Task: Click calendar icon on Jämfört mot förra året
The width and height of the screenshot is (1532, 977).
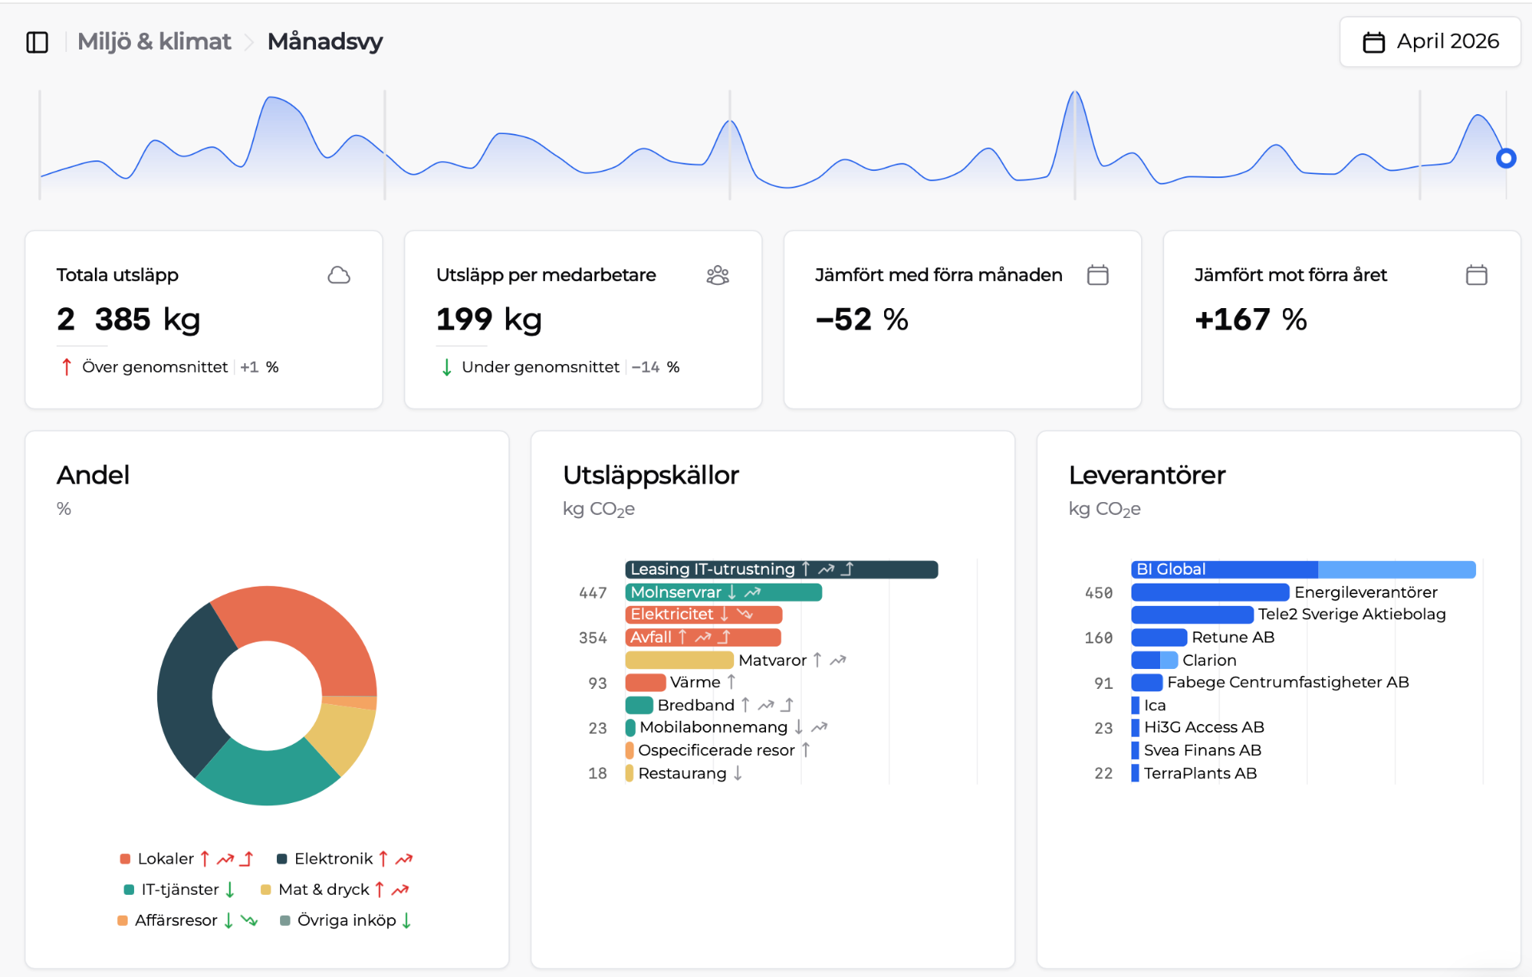Action: (1477, 275)
